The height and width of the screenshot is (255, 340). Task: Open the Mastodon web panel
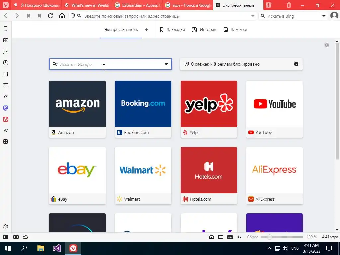click(6, 108)
